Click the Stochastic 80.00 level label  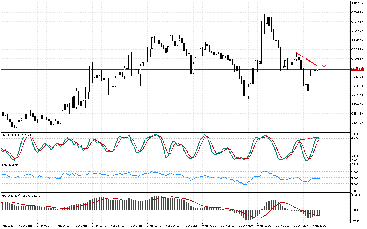click(356, 139)
